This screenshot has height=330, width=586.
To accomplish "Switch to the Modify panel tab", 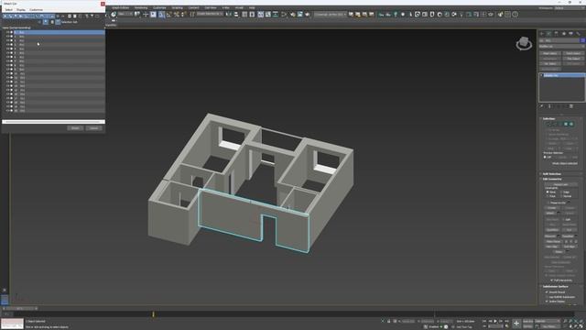I will click(x=549, y=34).
